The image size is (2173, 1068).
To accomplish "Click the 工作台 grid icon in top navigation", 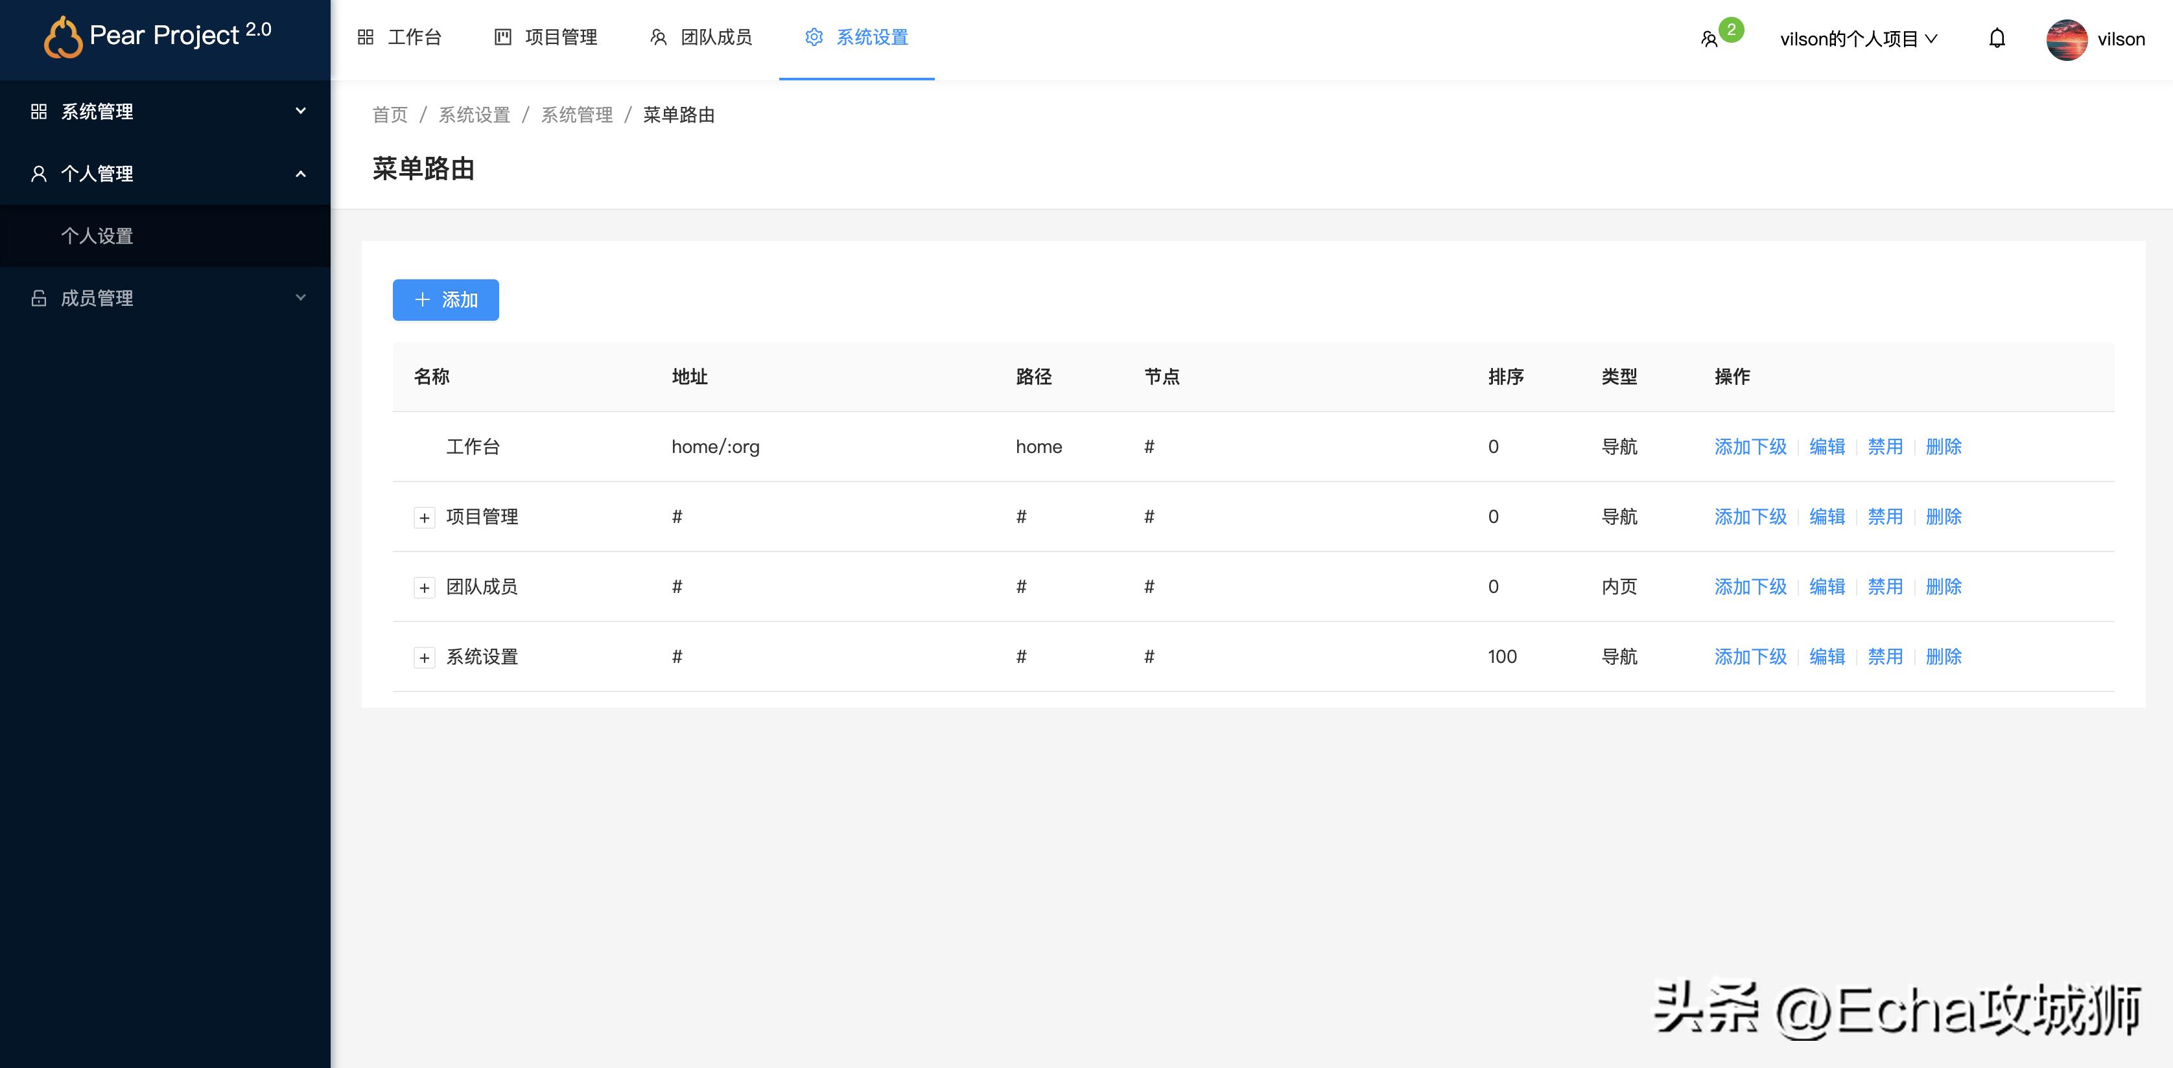I will pos(366,37).
